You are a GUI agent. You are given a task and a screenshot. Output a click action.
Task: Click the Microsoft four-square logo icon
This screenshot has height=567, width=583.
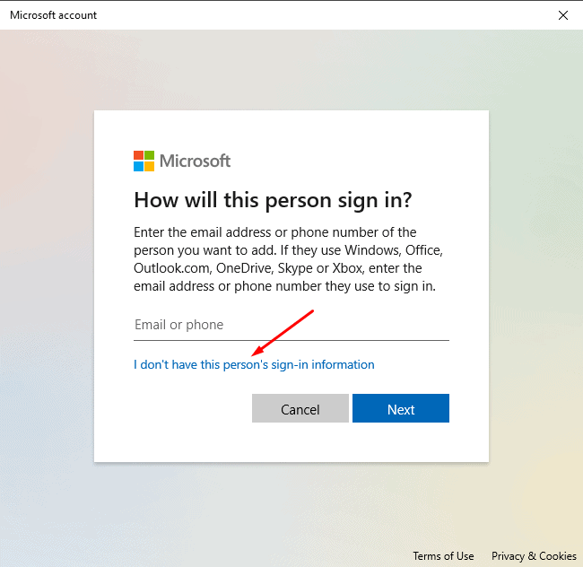(x=144, y=161)
